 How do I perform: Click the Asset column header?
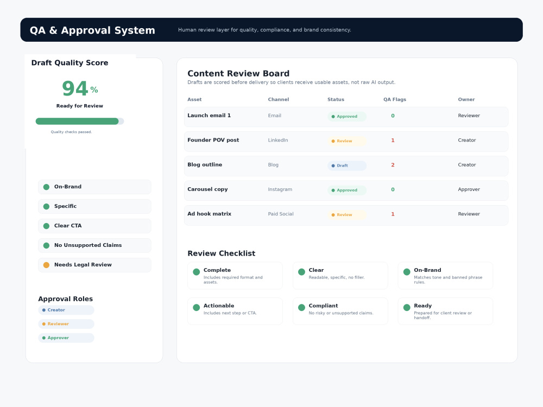click(194, 99)
